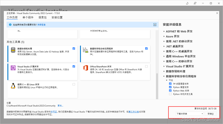Dismiss the help banner with its X box
The image size is (223, 124).
[155, 25]
